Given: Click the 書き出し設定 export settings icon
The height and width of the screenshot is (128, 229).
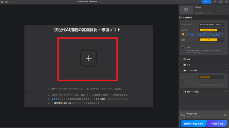Looking at the screenshot, I should coord(183,115).
